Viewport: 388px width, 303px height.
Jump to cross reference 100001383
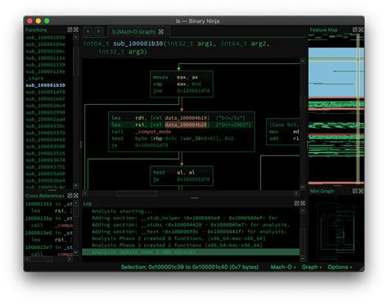coord(38,204)
